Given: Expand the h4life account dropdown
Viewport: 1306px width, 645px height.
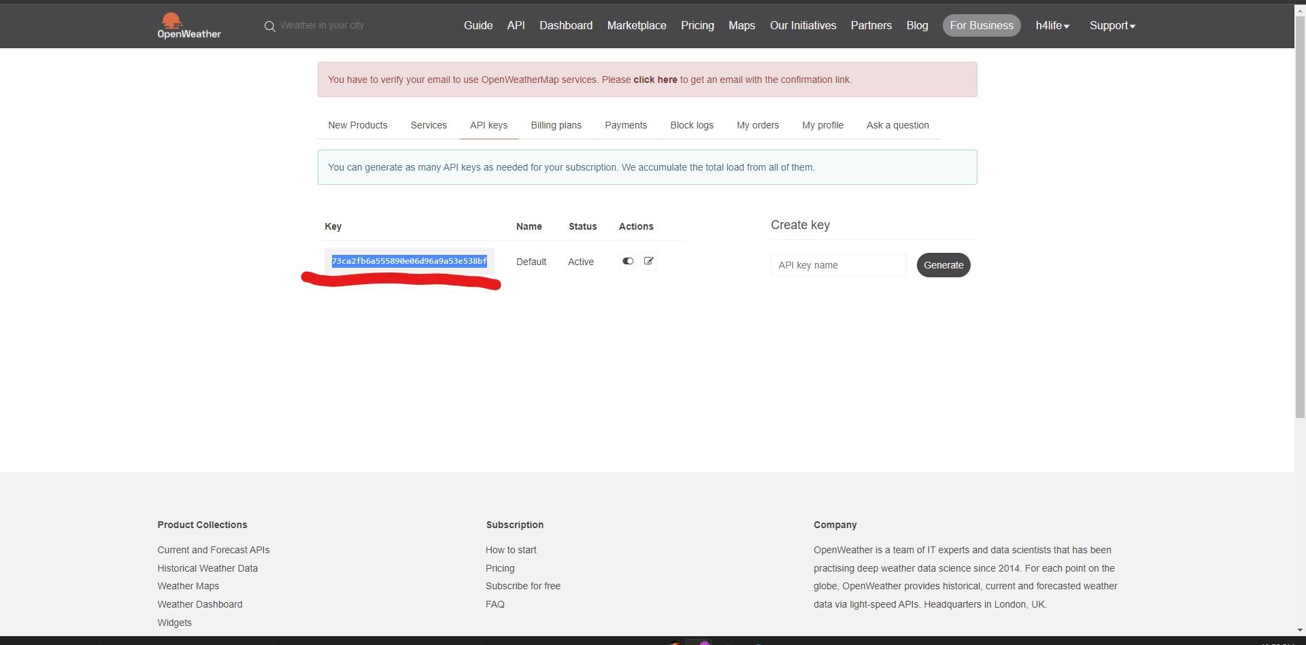Looking at the screenshot, I should click(1052, 26).
